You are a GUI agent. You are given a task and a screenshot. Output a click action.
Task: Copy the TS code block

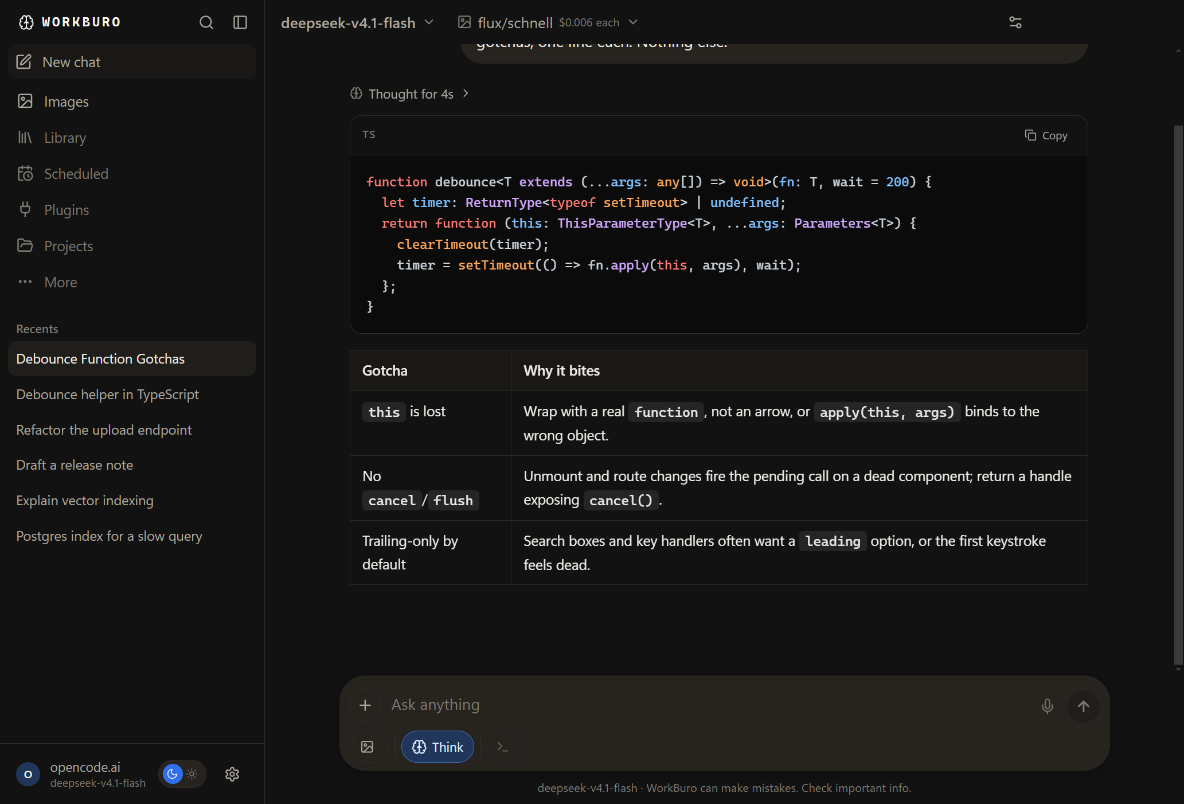(x=1046, y=136)
